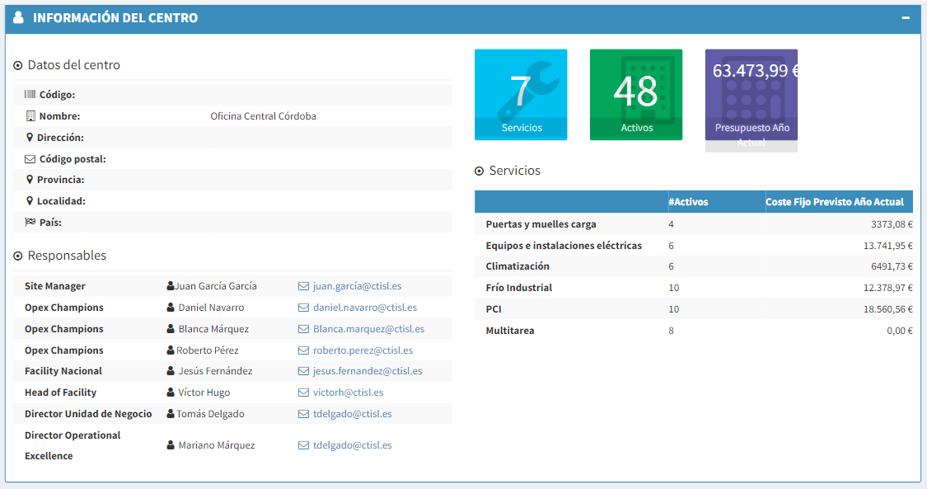Click the flag icon beside País
This screenshot has width=927, height=489.
tap(30, 223)
